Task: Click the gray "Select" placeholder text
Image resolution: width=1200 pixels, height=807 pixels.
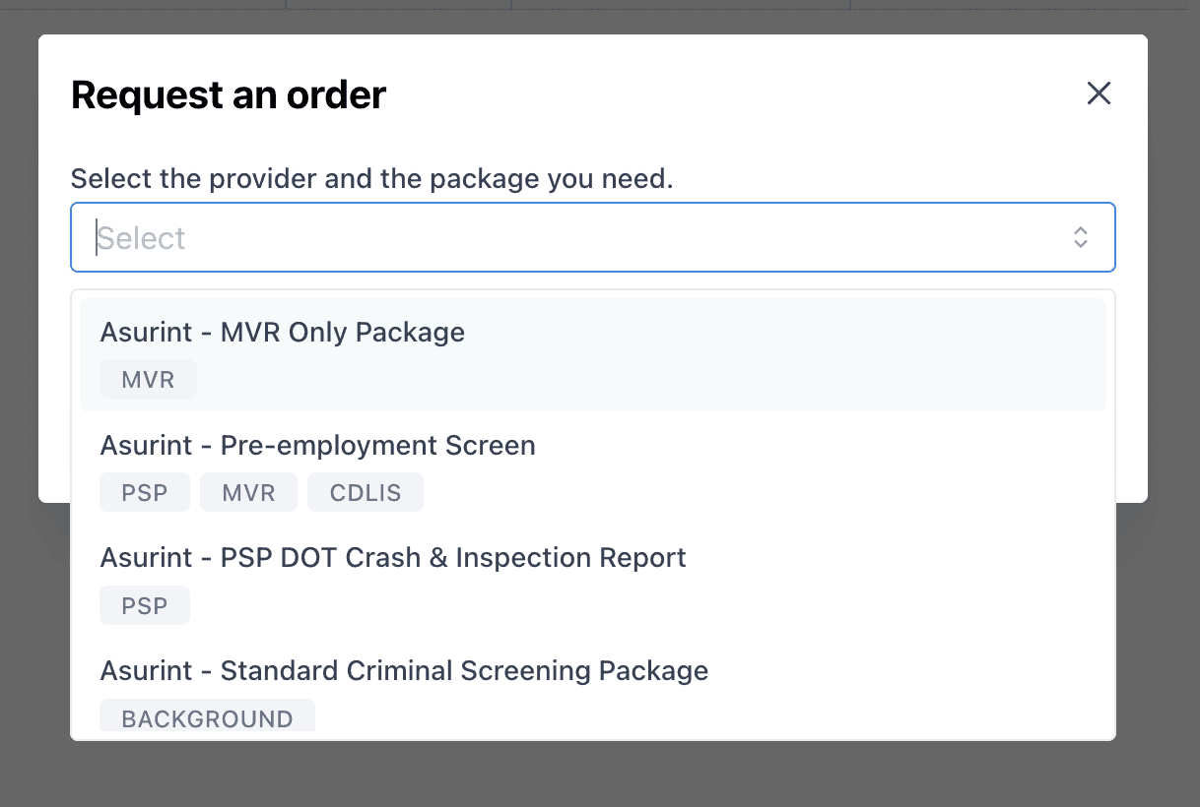Action: coord(142,238)
